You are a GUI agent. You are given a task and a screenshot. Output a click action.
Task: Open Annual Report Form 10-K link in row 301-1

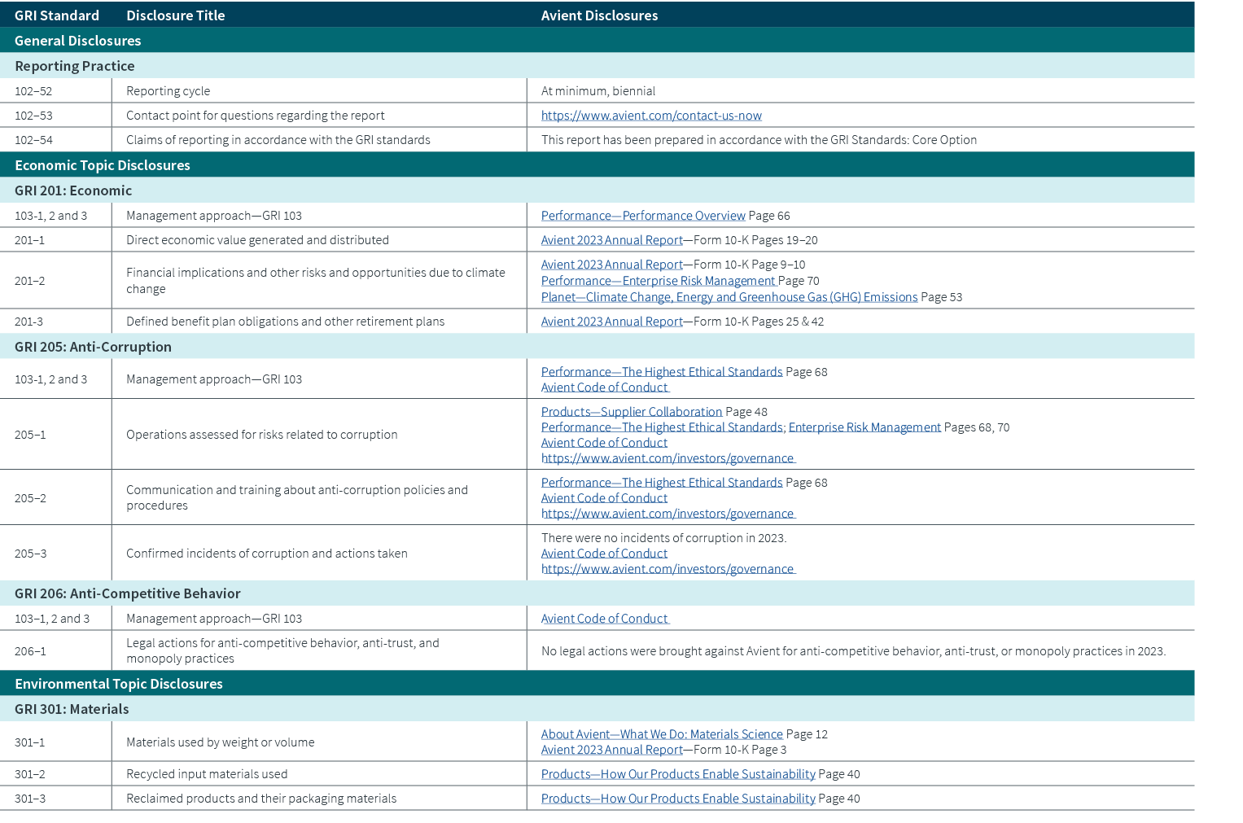pyautogui.click(x=611, y=749)
